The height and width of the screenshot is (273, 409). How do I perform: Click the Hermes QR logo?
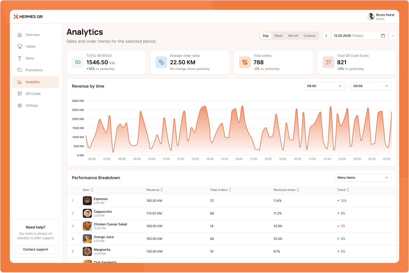[x=28, y=16]
